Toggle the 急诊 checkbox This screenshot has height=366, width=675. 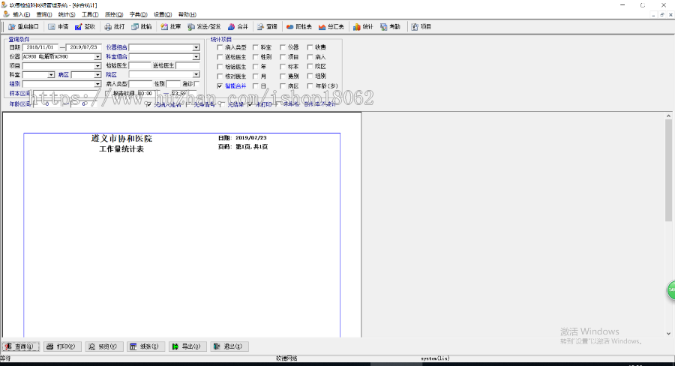(x=196, y=84)
